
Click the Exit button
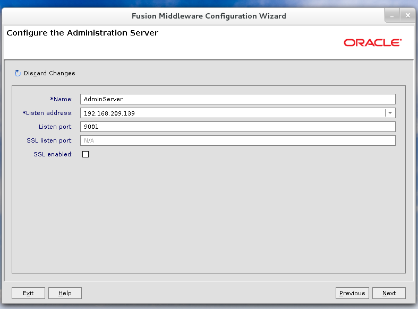point(28,293)
